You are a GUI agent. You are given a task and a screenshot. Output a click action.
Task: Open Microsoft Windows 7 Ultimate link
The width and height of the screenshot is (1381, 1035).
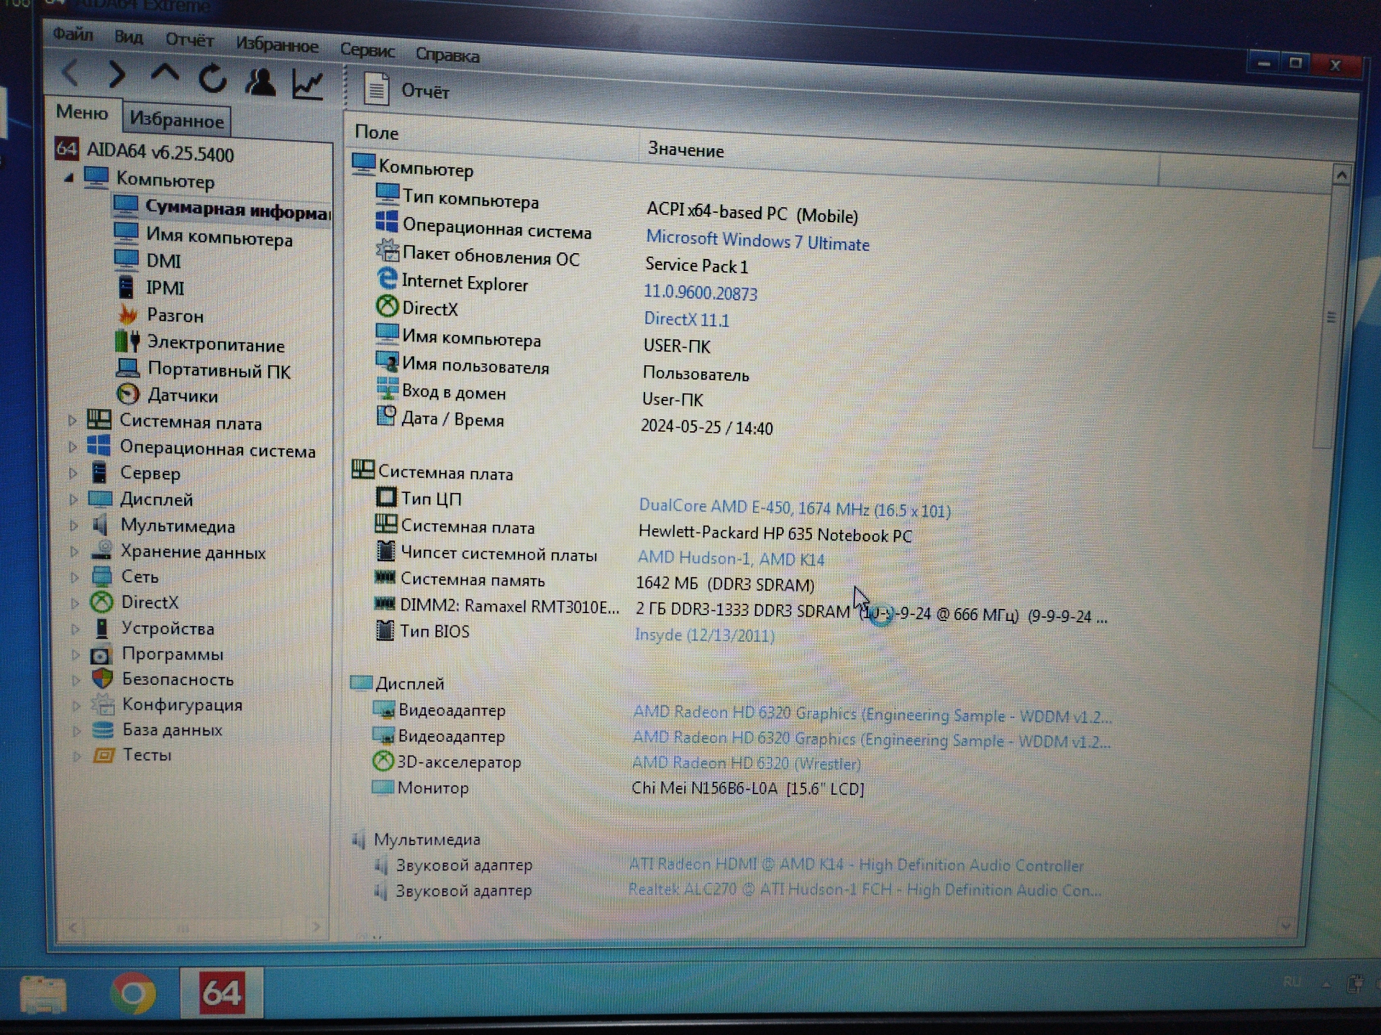757,241
